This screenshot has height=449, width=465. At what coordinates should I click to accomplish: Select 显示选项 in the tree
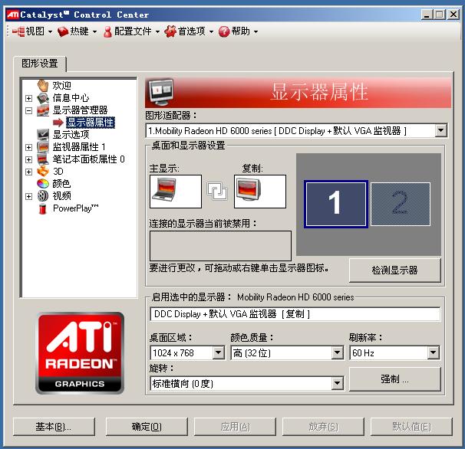click(71, 134)
